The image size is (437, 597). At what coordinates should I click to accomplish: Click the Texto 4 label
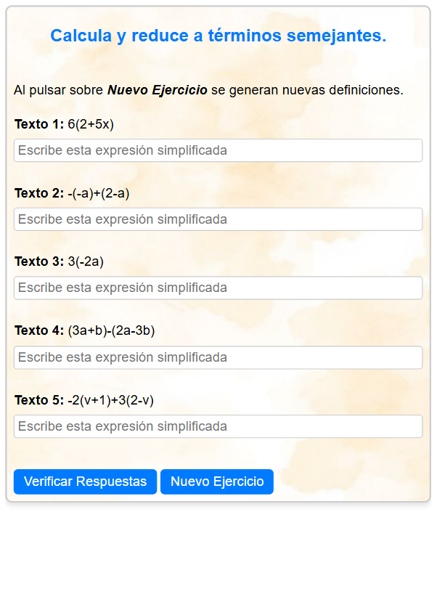pos(39,330)
